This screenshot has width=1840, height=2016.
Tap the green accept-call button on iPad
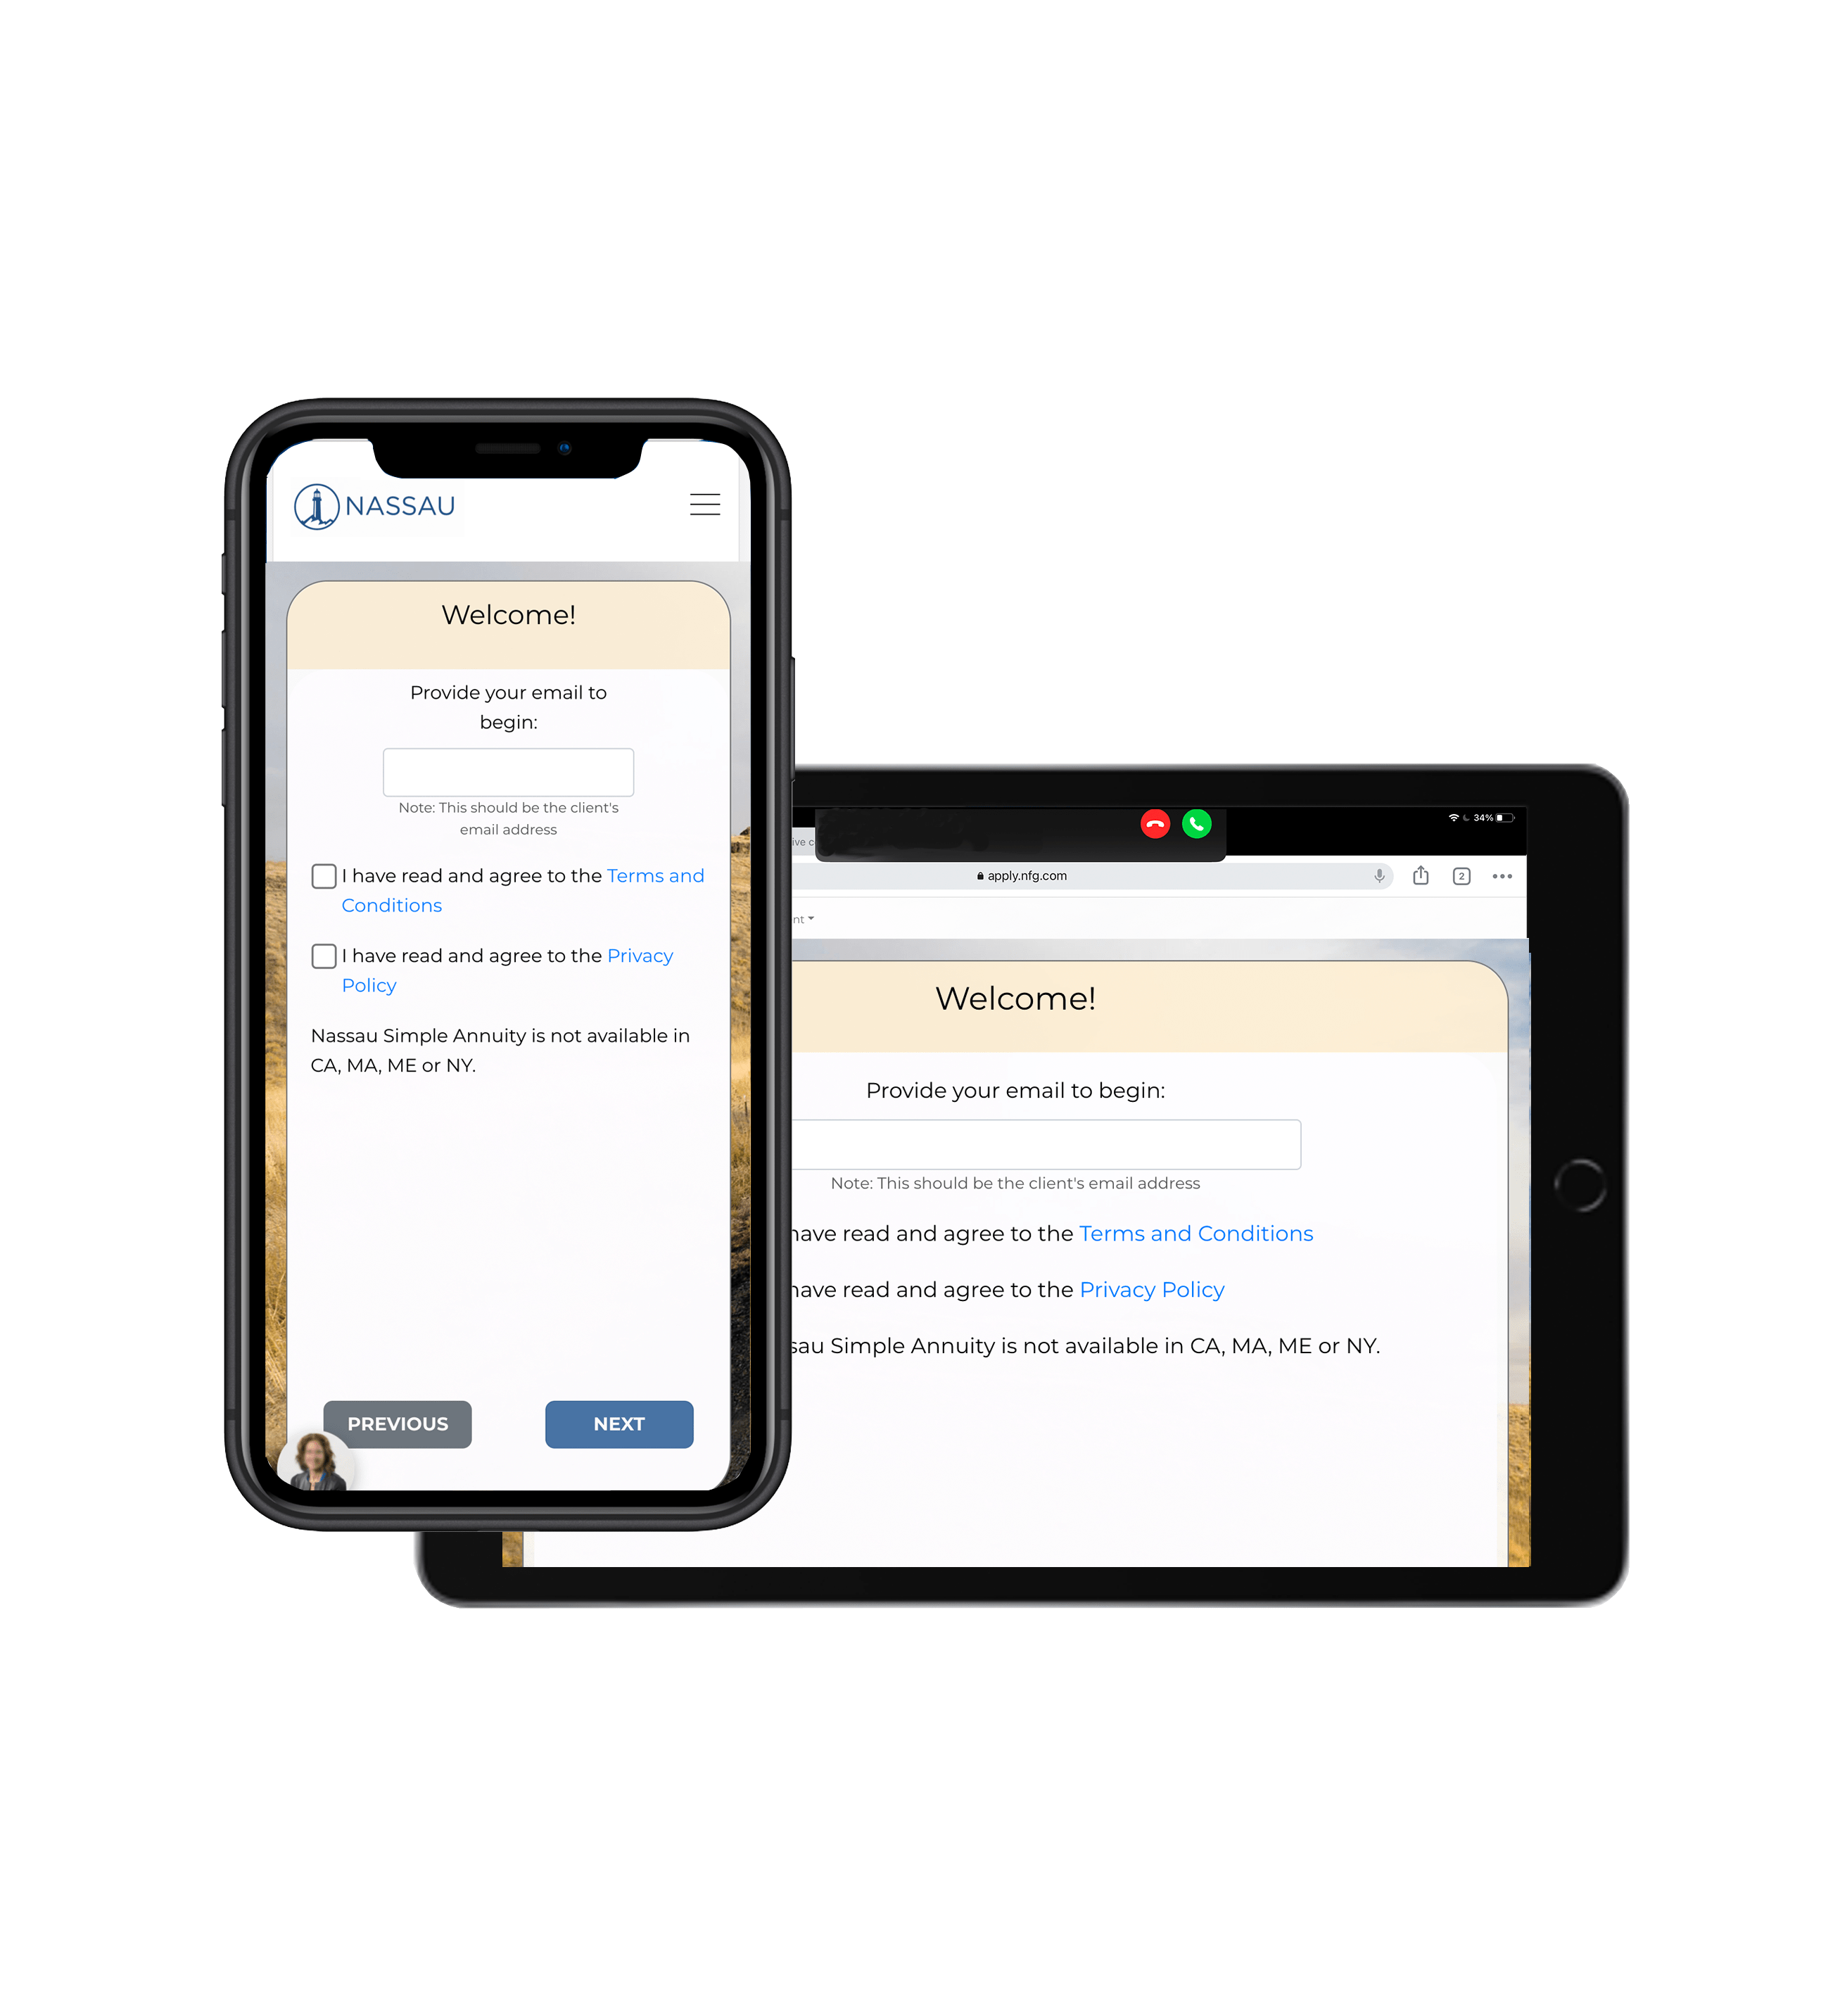[x=1194, y=822]
